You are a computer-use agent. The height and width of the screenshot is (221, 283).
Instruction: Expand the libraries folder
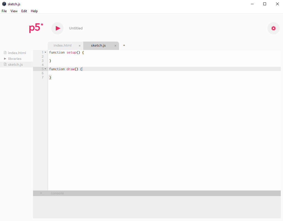click(x=5, y=59)
